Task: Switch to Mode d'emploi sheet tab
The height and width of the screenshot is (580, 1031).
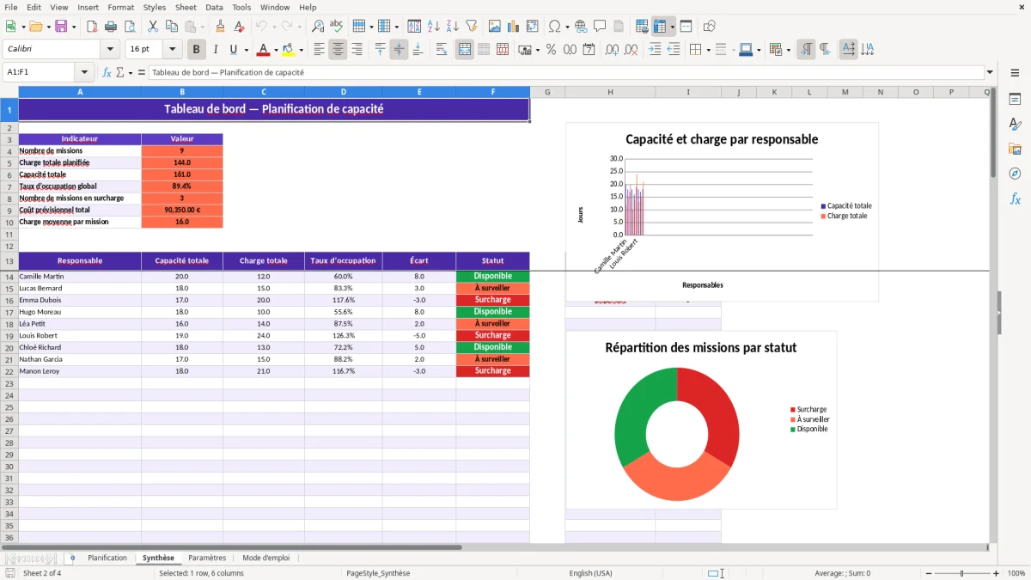Action: (x=266, y=558)
